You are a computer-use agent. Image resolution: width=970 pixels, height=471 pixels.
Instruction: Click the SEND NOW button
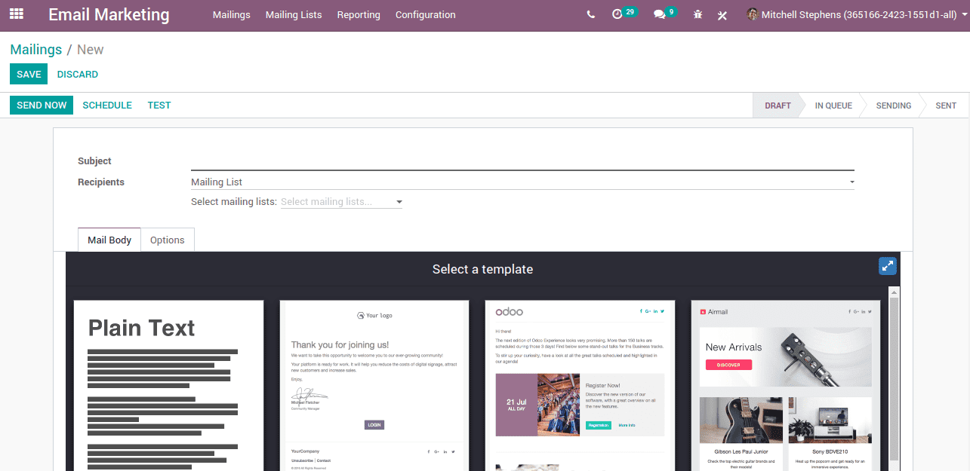point(42,106)
